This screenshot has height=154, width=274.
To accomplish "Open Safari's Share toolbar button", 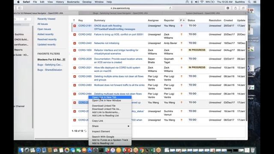I will [x=235, y=8].
